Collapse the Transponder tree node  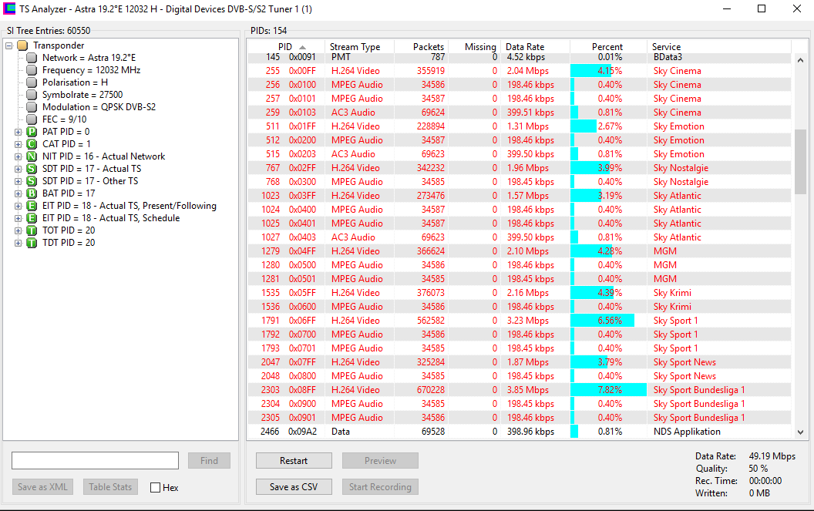click(8, 45)
